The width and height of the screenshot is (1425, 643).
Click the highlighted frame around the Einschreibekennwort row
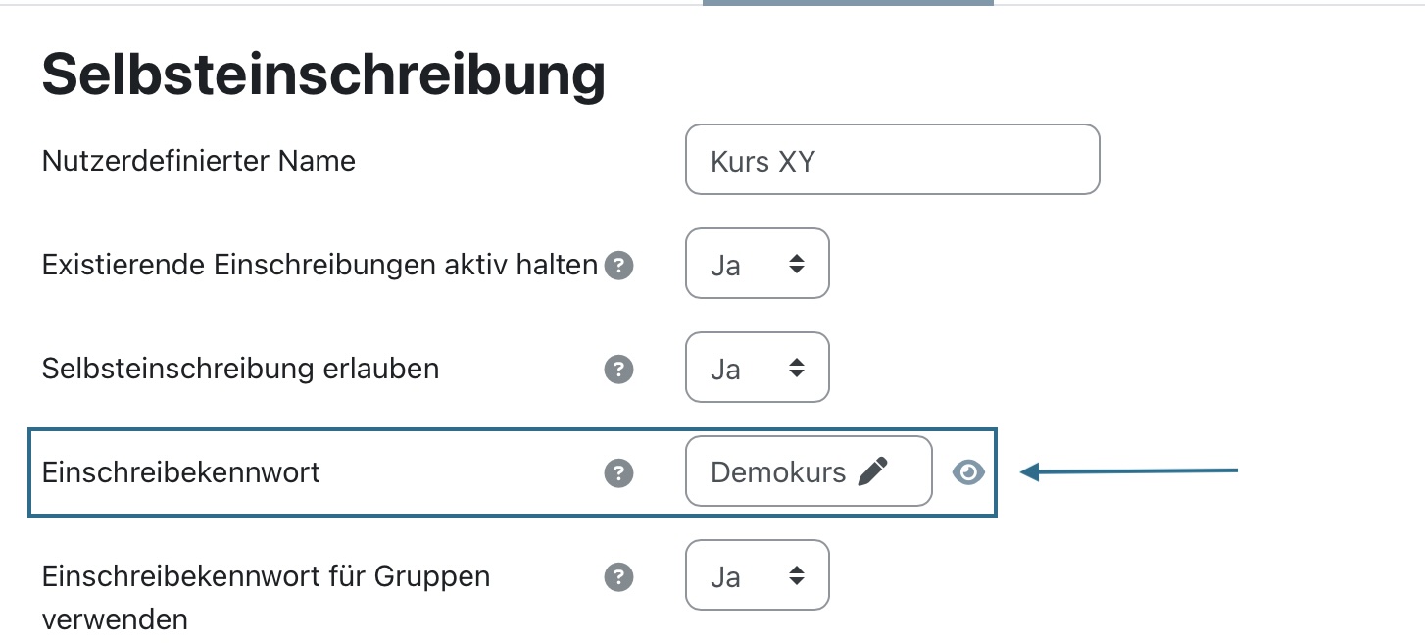pyautogui.click(x=513, y=472)
